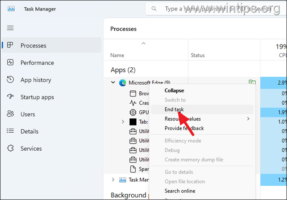
Task: Open the Details page
Action: pyautogui.click(x=51, y=131)
